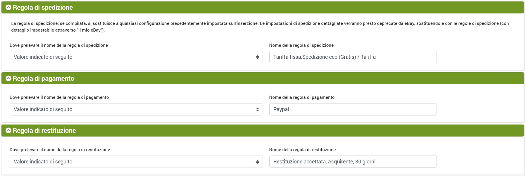Click the 'Nome della regola di pagamento' label

point(302,97)
